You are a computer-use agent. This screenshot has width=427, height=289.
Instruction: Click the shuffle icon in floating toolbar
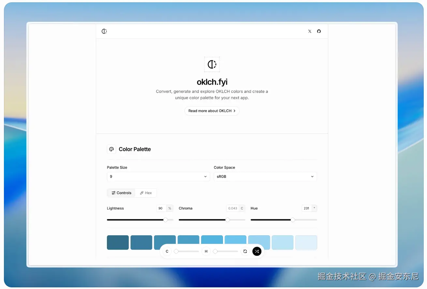pyautogui.click(x=257, y=251)
